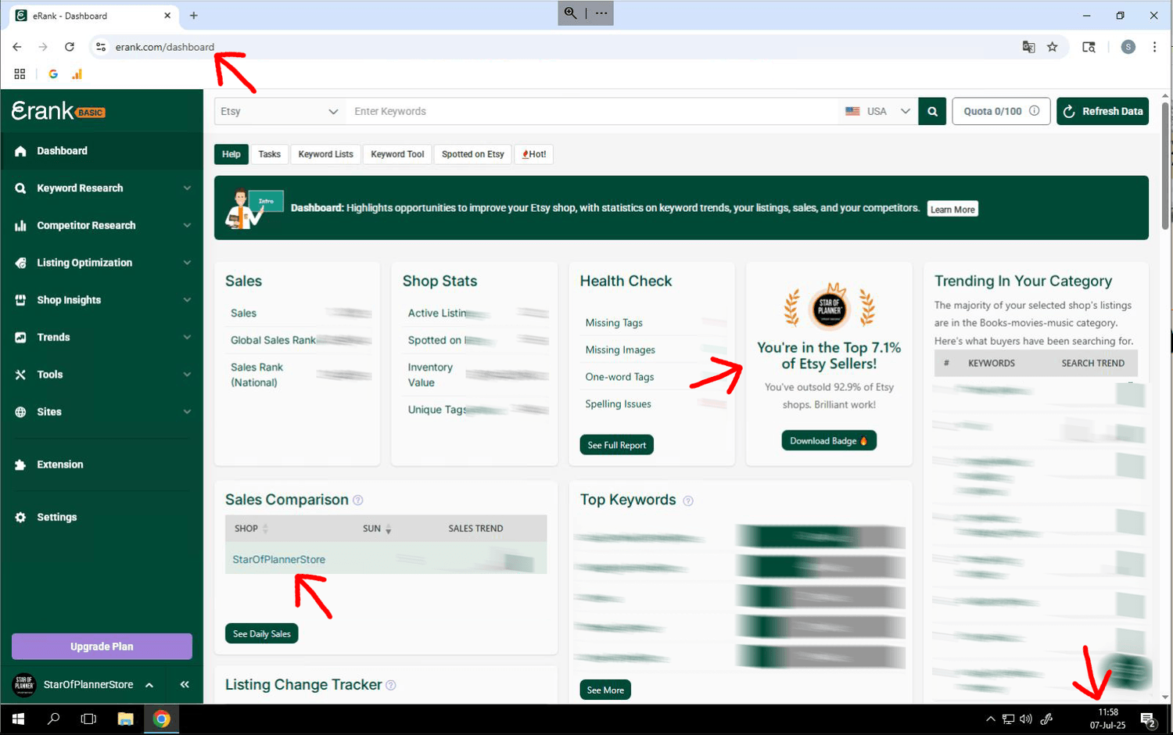
Task: Expand Competitor Research chevron in sidebar
Action: [187, 225]
